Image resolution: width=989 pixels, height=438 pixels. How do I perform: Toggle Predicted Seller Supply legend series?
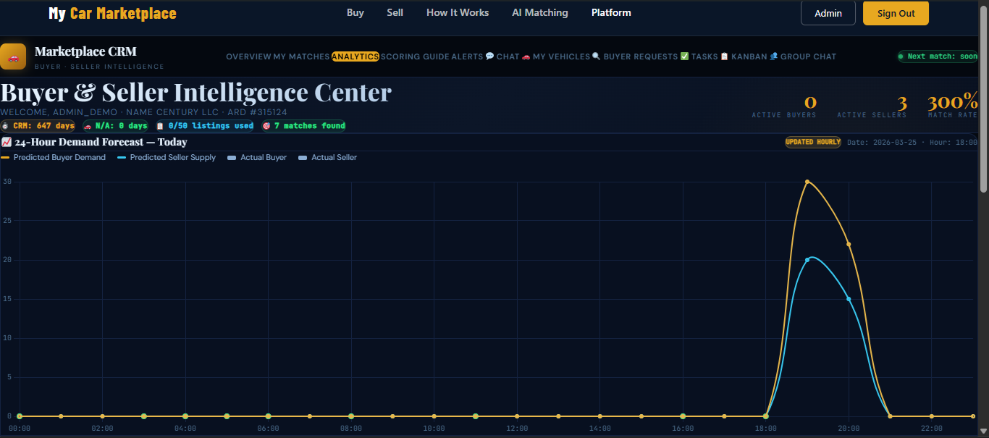[167, 158]
